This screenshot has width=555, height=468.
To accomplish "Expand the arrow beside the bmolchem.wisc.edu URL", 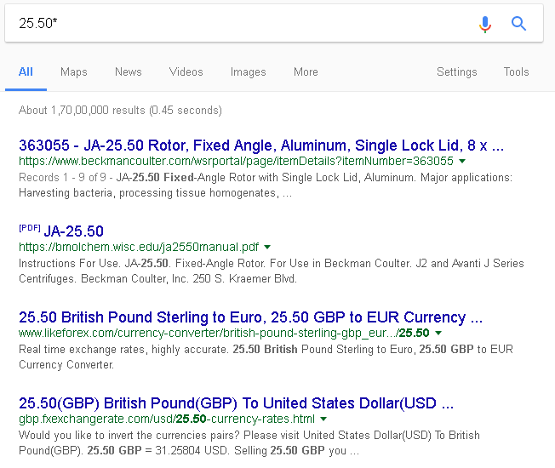I will (266, 248).
